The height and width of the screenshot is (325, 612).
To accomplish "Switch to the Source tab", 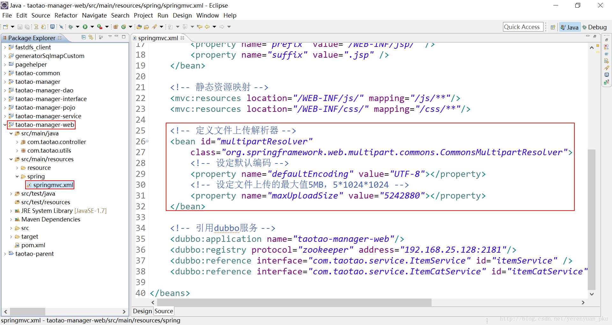I will tap(164, 311).
